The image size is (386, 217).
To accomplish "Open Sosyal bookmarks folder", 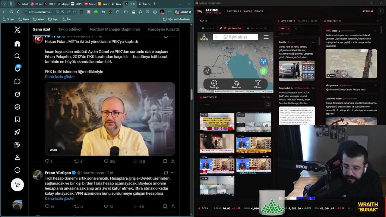I will pyautogui.click(x=8, y=19).
